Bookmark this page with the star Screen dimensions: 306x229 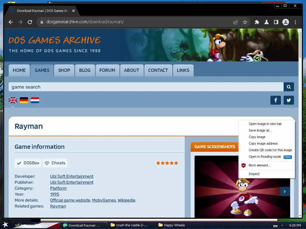coord(245,22)
